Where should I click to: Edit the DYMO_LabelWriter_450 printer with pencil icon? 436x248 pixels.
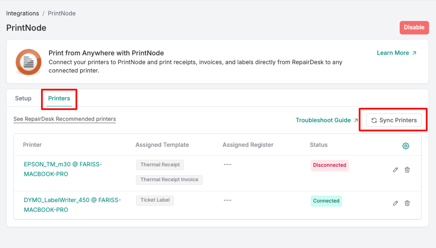pyautogui.click(x=395, y=203)
